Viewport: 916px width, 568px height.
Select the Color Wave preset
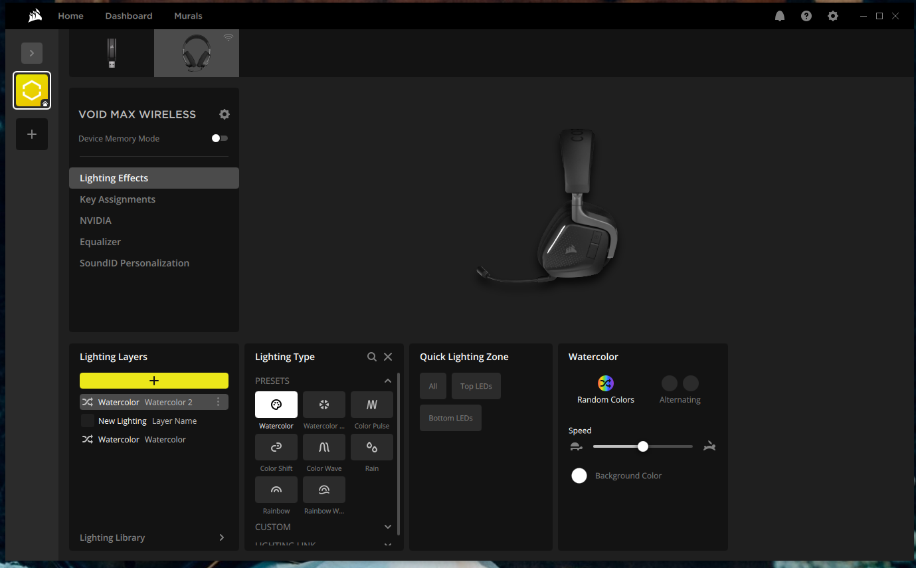pyautogui.click(x=323, y=447)
